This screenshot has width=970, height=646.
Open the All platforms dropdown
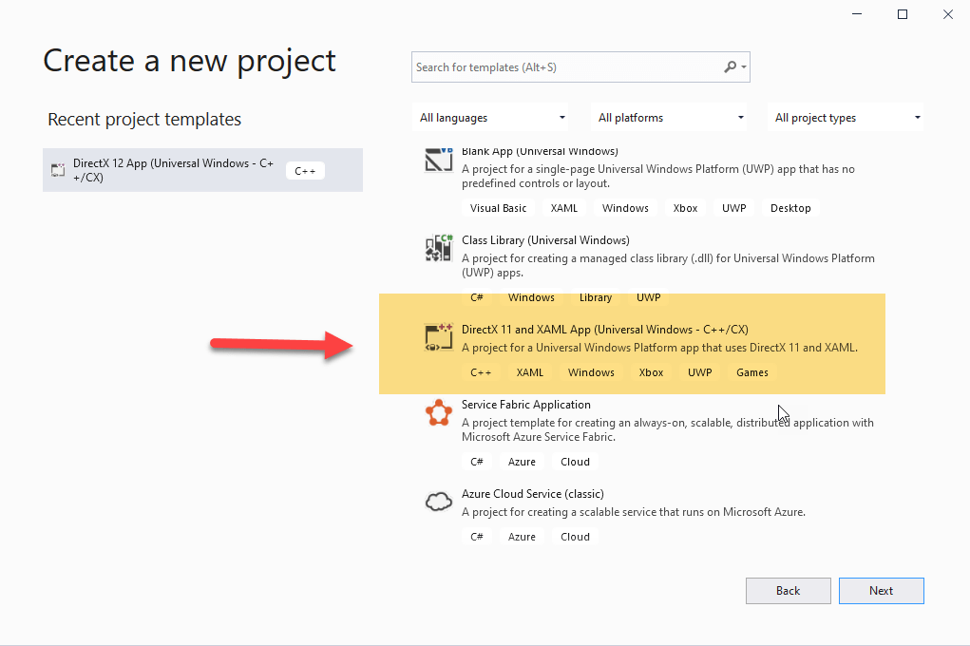click(670, 118)
